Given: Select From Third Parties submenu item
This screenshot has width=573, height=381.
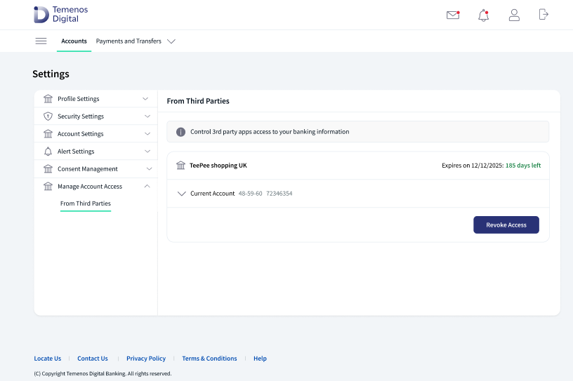Looking at the screenshot, I should click(86, 203).
